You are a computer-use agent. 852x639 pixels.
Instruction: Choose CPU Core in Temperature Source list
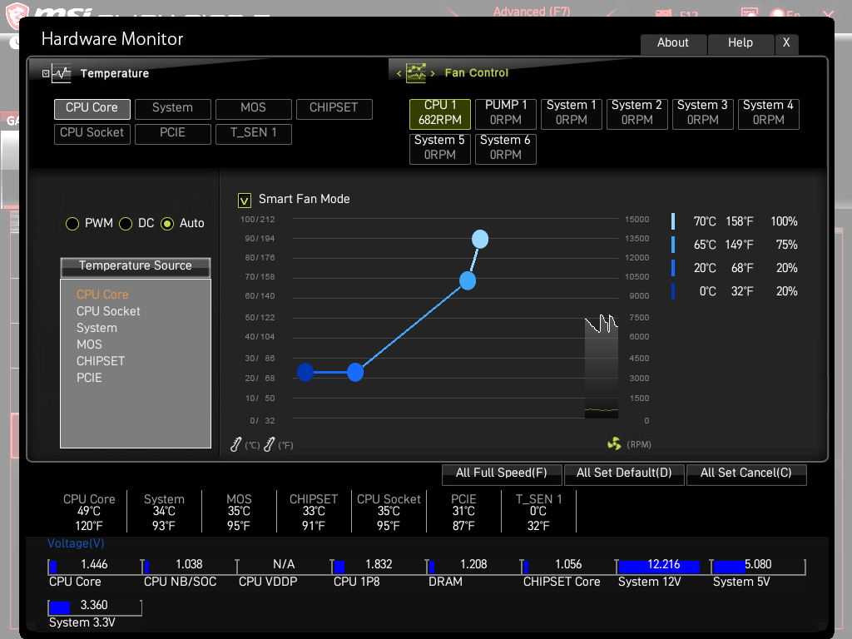tap(102, 295)
